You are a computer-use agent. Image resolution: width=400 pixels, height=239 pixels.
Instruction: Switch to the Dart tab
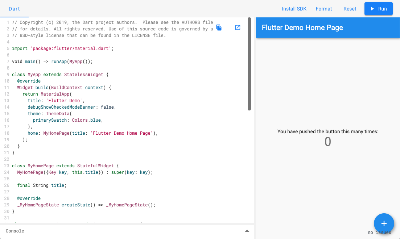pyautogui.click(x=14, y=9)
